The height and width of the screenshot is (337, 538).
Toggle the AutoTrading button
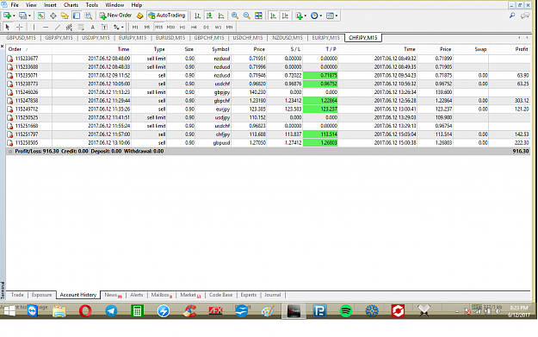(x=167, y=16)
